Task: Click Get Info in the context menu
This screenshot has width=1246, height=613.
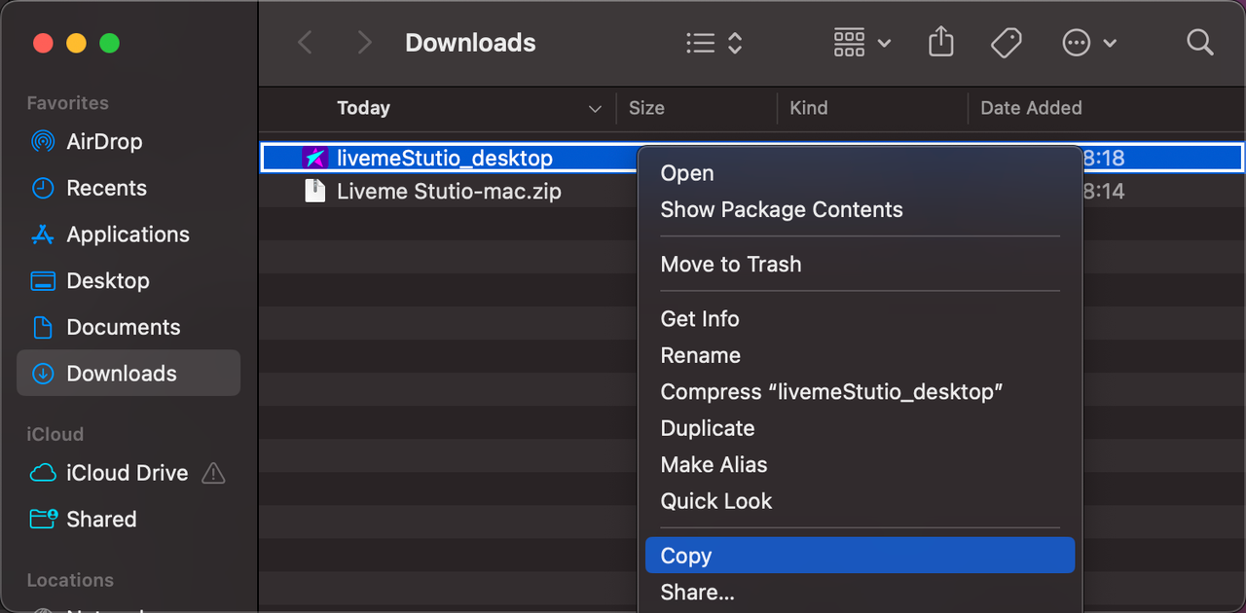Action: click(699, 318)
